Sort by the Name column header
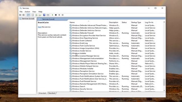 point(88,22)
